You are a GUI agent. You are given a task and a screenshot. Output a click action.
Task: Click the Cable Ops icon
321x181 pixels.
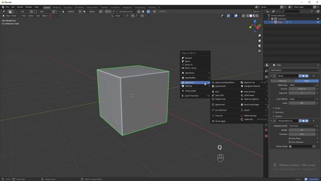coord(242,119)
